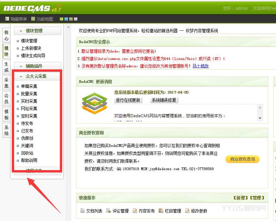
Task: Select the blue skin color swatch
Action: click(66, 19)
